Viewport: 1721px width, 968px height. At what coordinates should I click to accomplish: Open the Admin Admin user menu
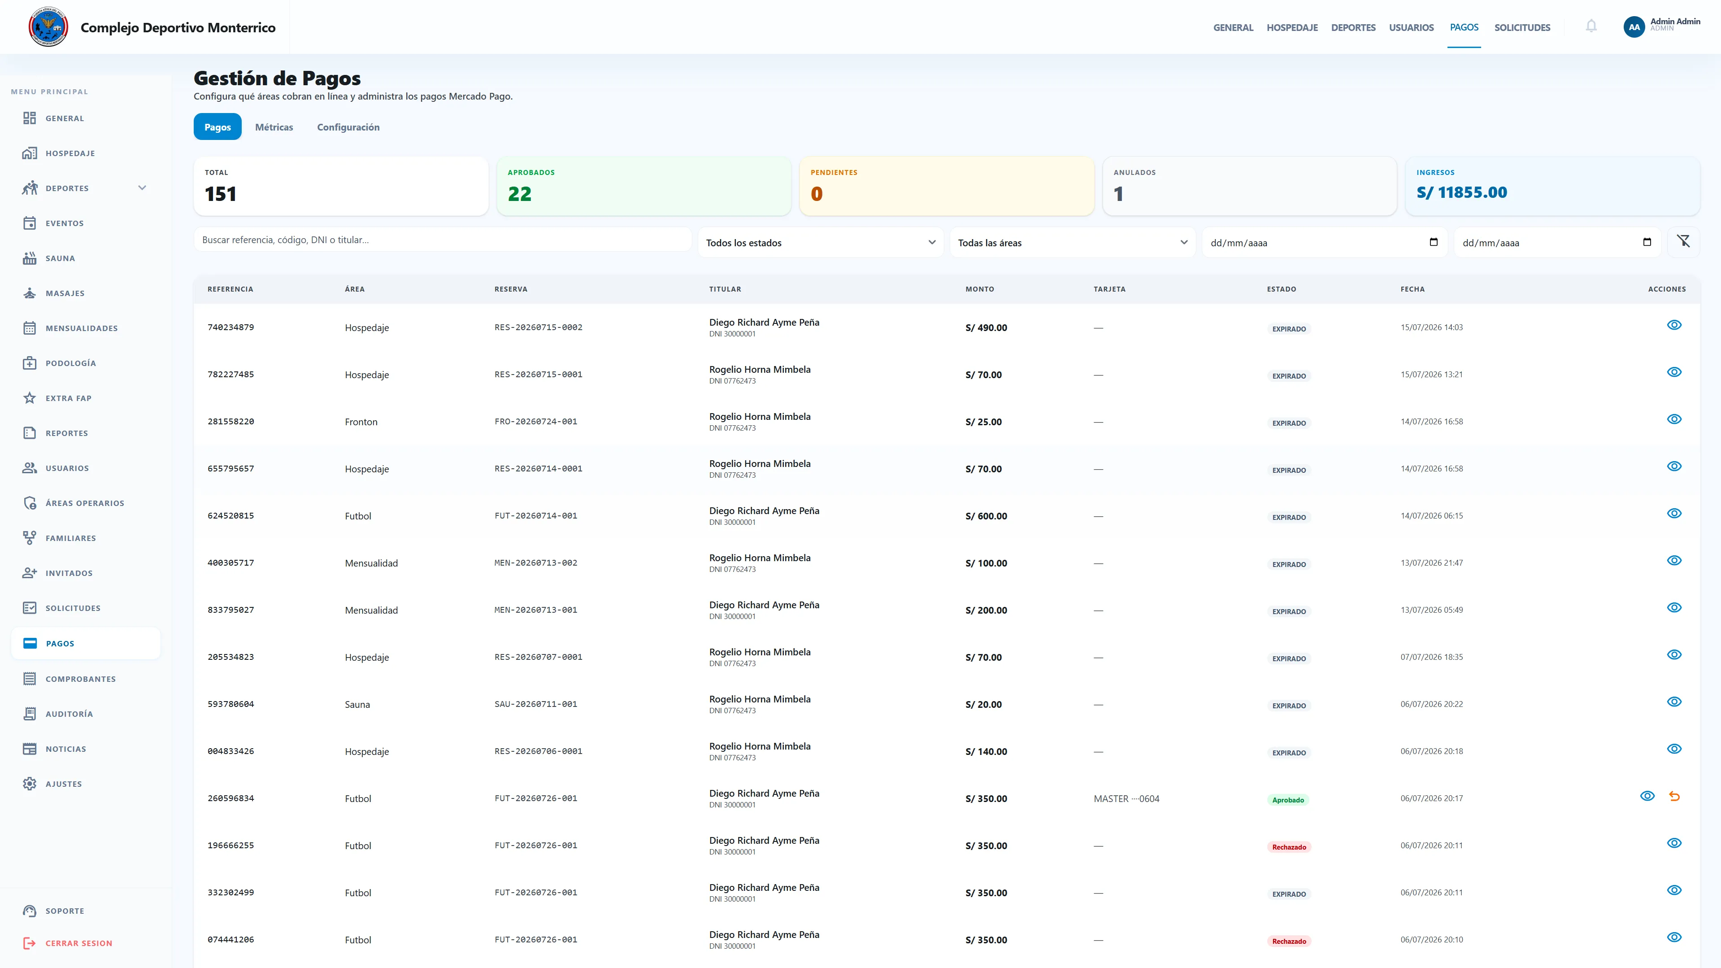coord(1661,26)
